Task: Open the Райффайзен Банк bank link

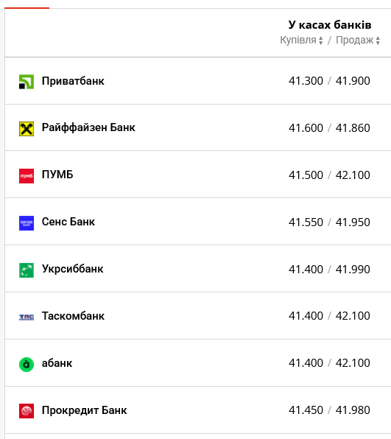Action: 88,127
